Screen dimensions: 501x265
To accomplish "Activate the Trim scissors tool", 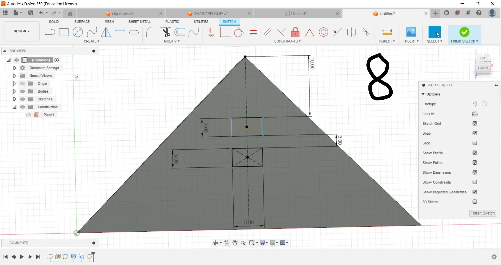I will click(166, 32).
